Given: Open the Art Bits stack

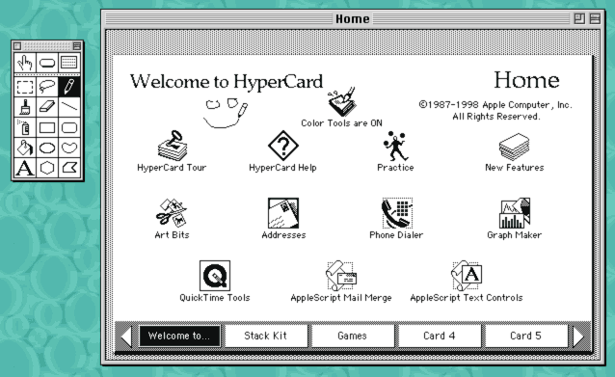Looking at the screenshot, I should [x=172, y=219].
